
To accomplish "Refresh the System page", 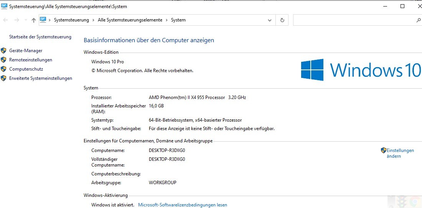I will point(282,20).
